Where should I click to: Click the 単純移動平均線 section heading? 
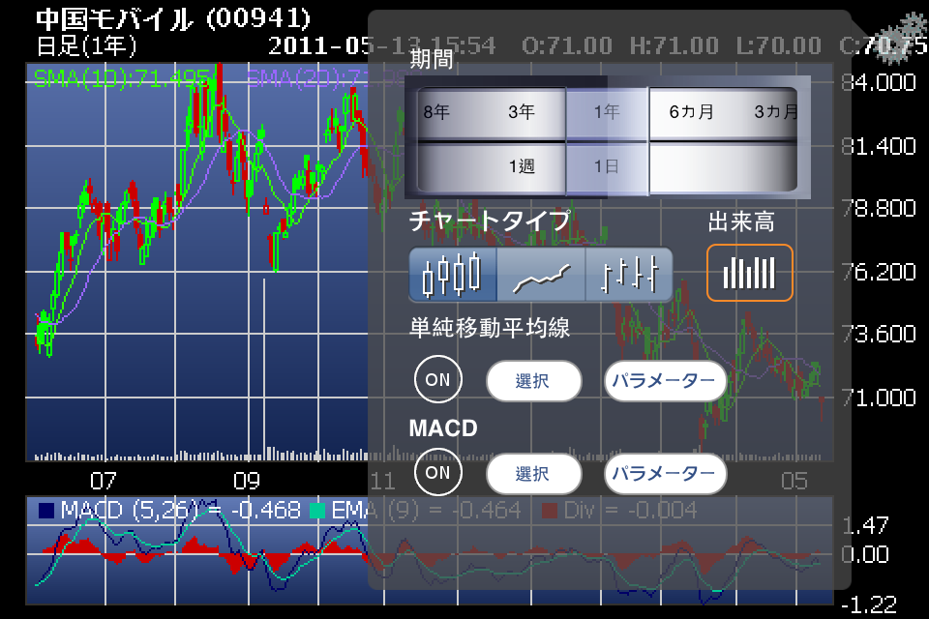tap(490, 328)
